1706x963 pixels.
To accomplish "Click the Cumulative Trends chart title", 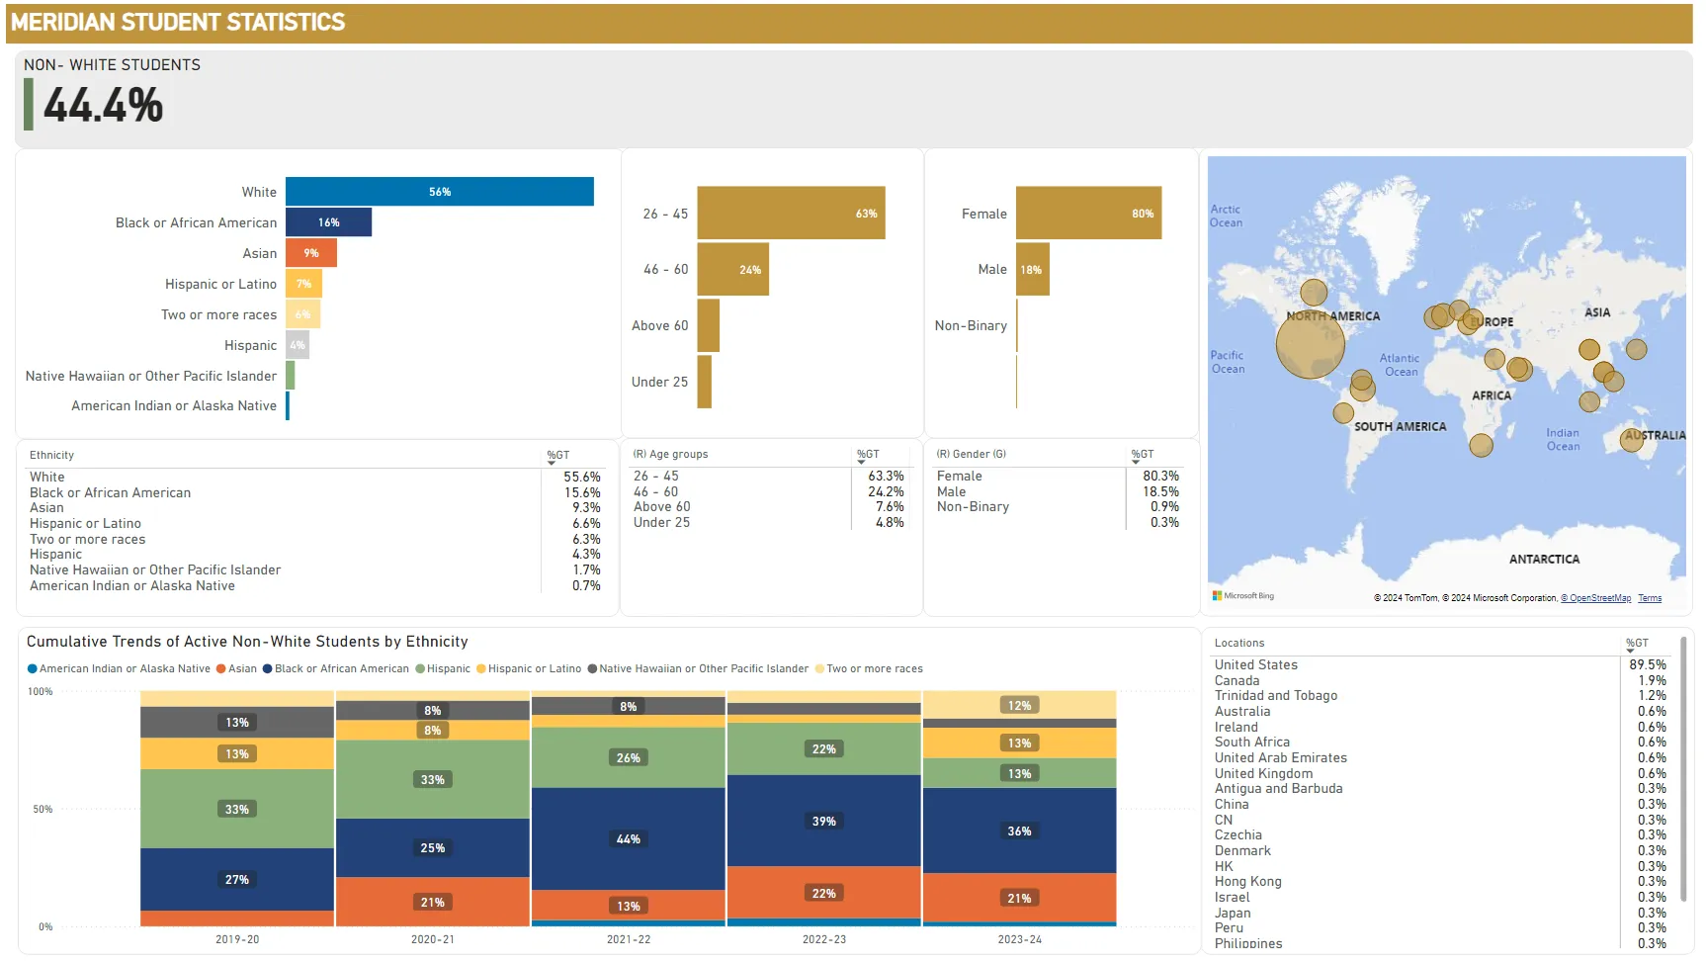I will [247, 642].
